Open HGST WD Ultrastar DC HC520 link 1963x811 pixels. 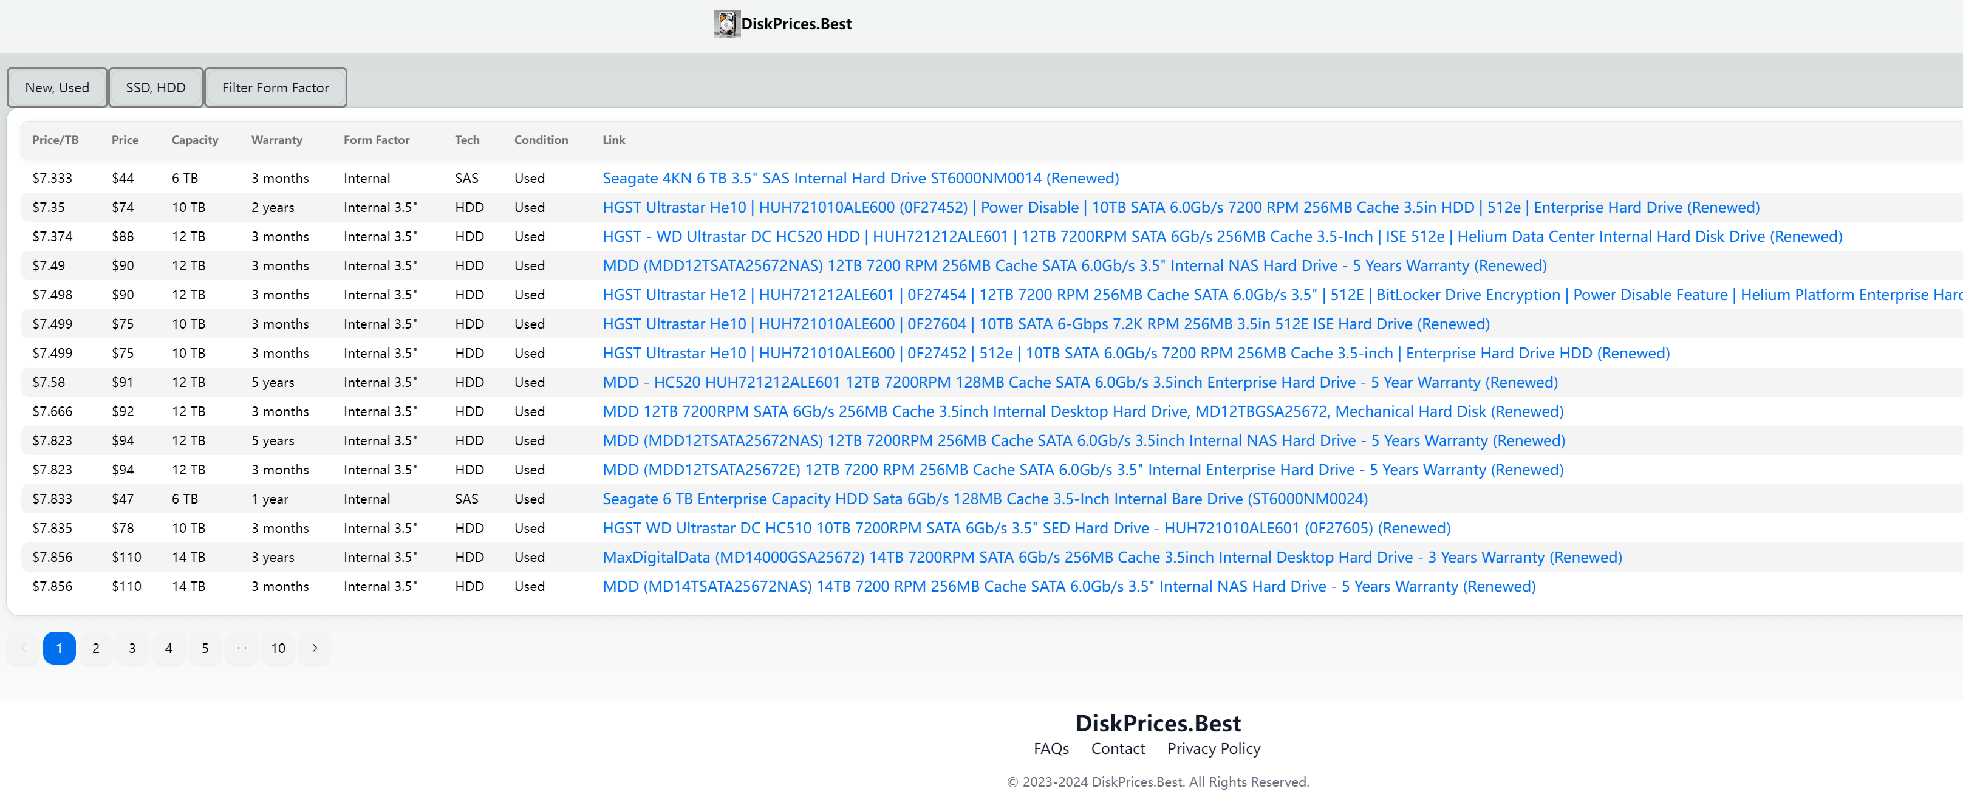1222,236
